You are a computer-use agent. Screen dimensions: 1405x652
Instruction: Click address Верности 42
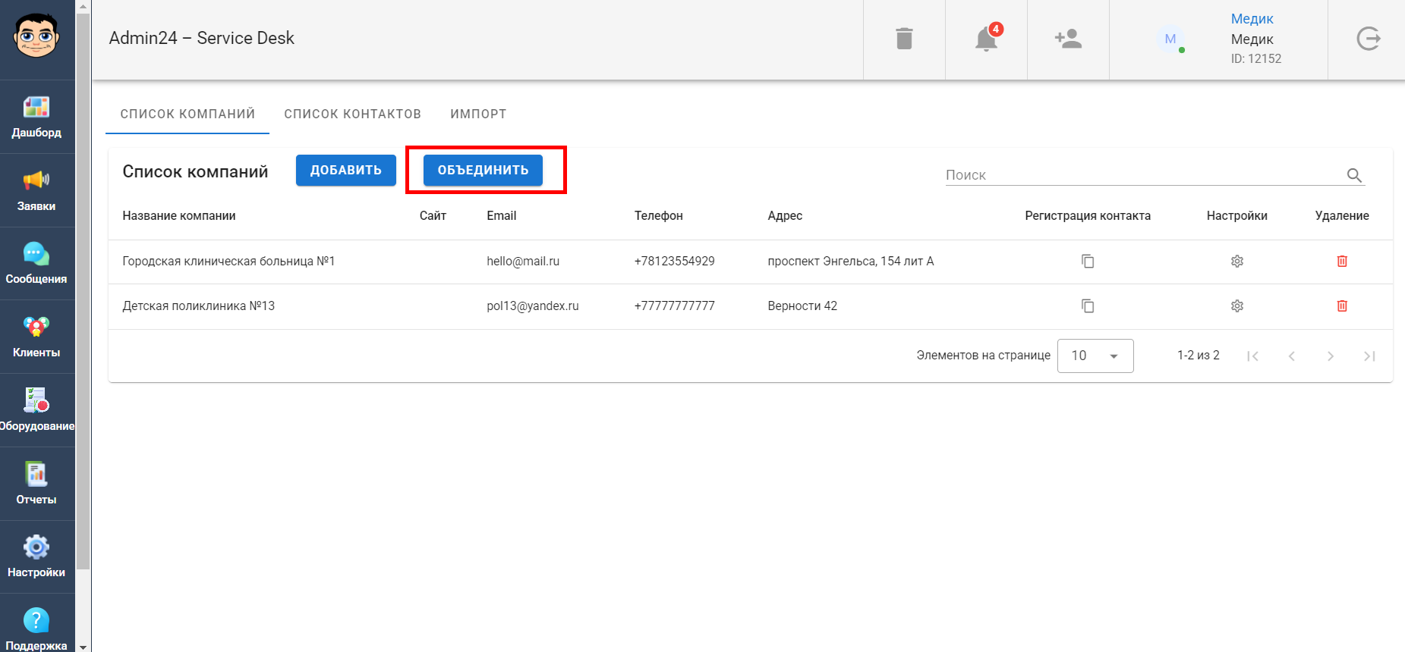point(802,306)
